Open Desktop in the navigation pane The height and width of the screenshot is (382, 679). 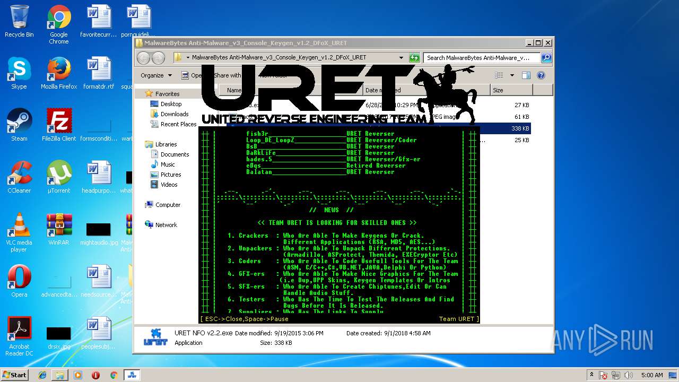point(171,104)
